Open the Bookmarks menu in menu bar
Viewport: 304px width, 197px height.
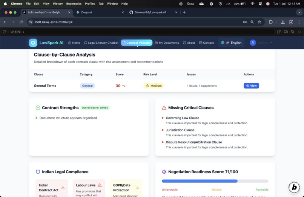point(74,4)
